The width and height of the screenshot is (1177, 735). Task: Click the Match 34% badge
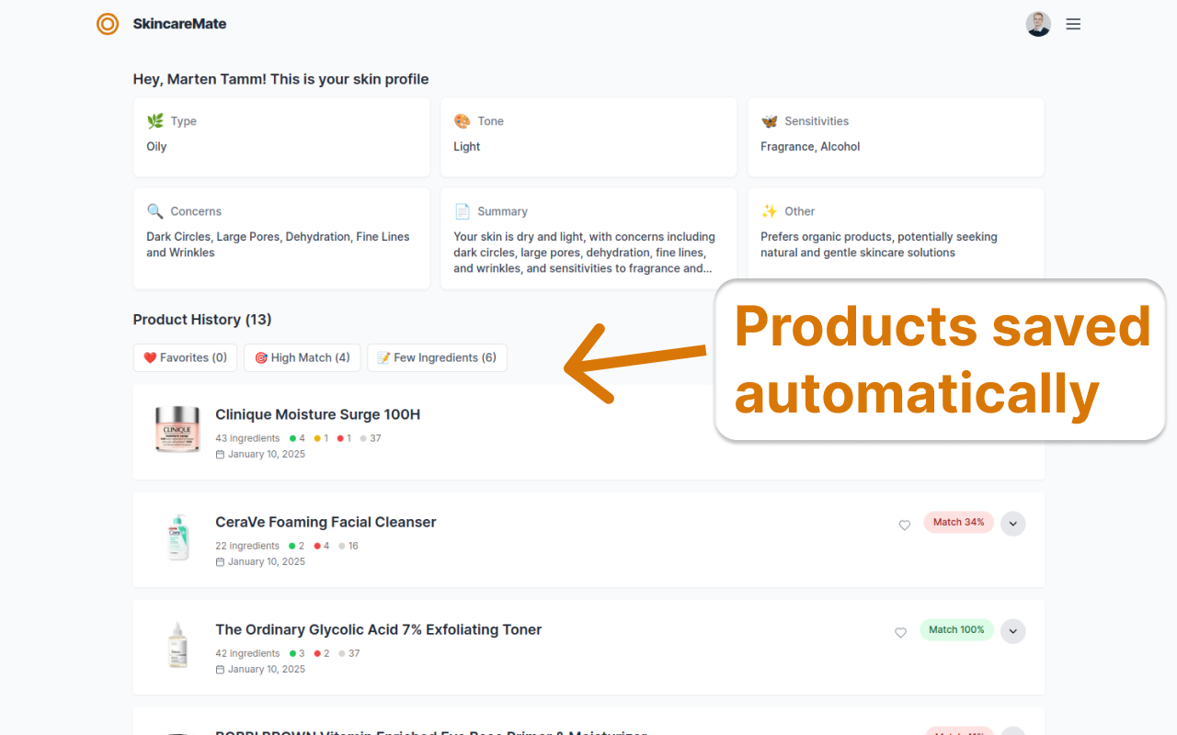[x=958, y=522]
